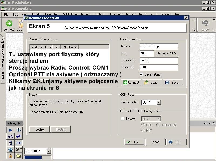Click the fit-width arrows icon

(x=19, y=143)
